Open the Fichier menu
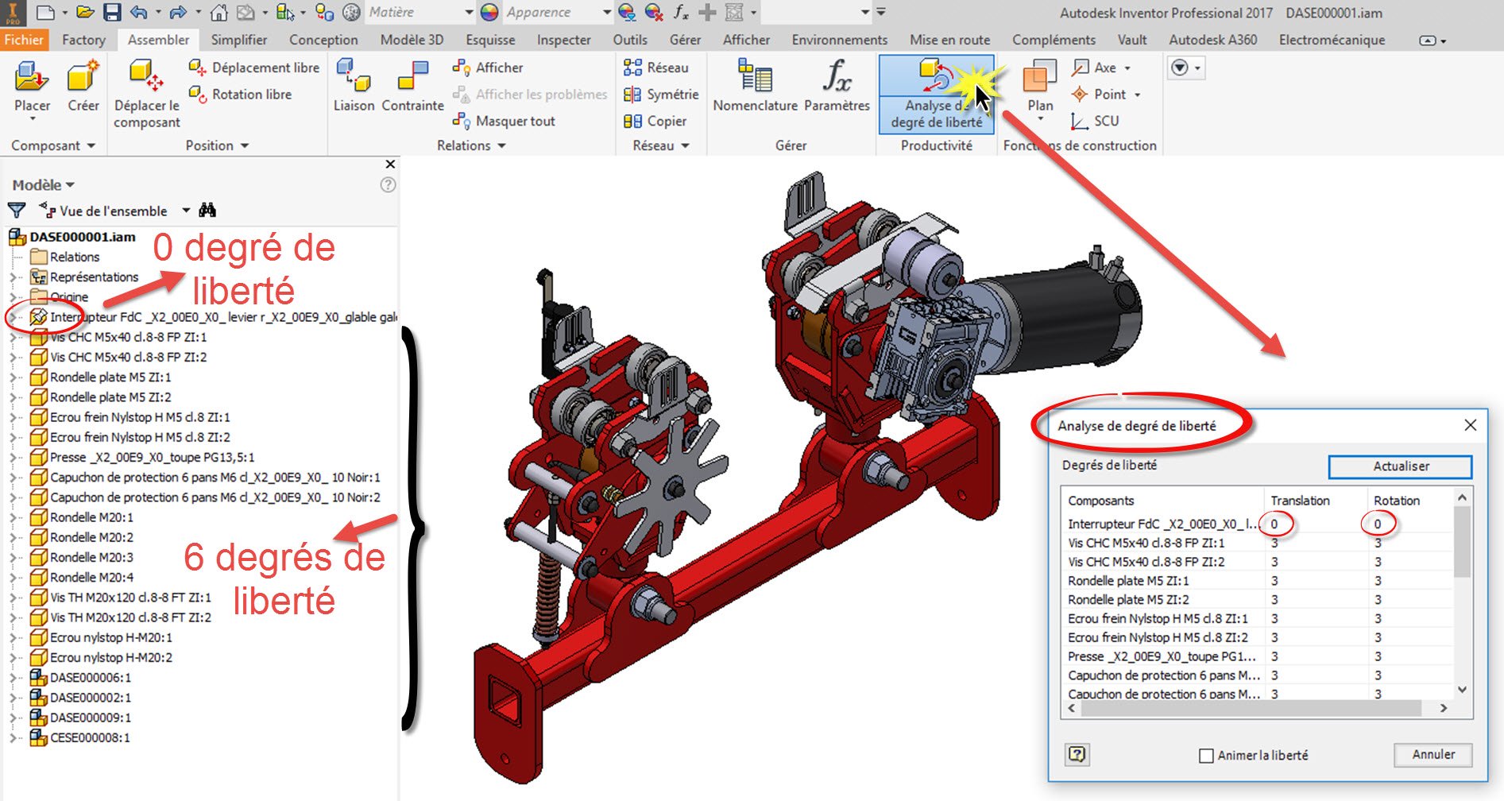 25,40
